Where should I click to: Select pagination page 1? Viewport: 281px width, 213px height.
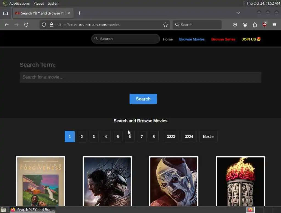[69, 137]
